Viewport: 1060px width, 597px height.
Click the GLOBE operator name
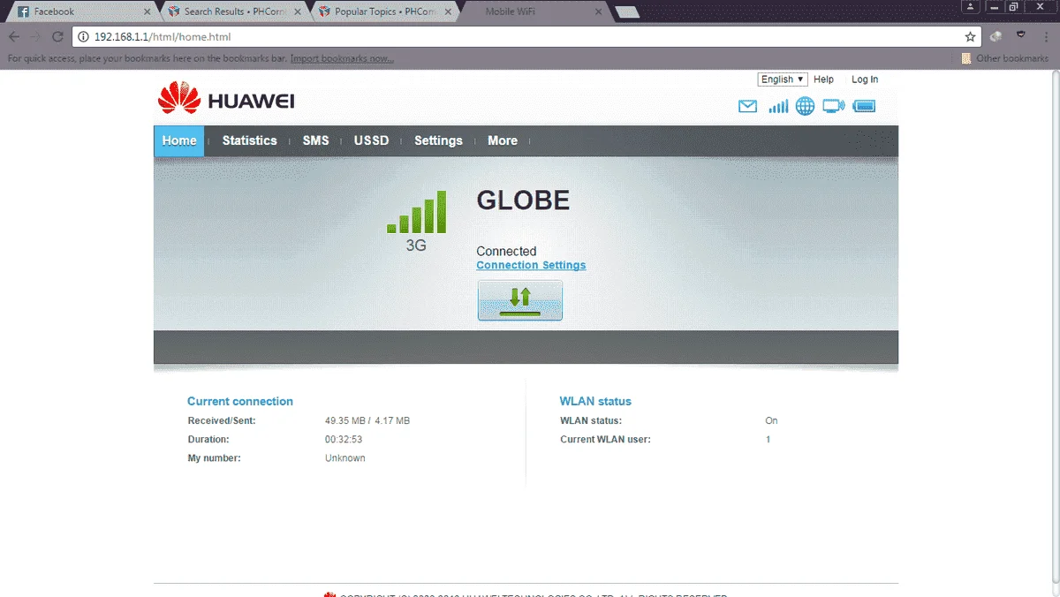(523, 200)
